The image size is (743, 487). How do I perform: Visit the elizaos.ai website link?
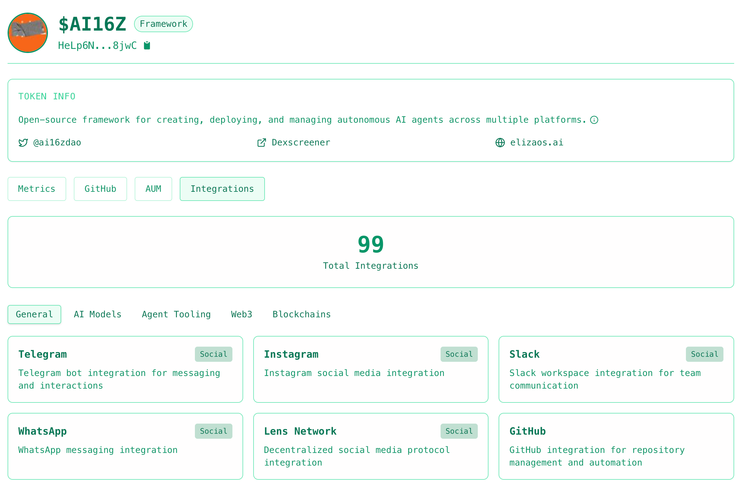coord(537,143)
